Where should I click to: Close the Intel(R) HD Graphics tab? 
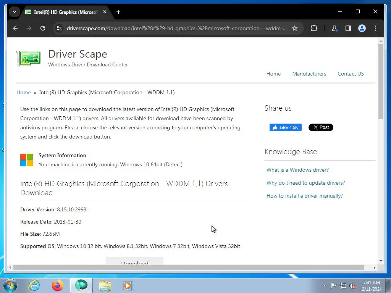(x=105, y=12)
